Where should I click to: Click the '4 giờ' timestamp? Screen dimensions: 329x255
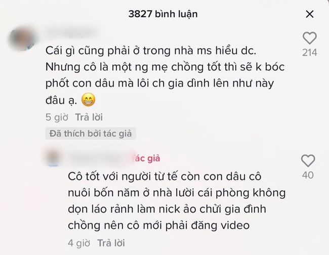pyautogui.click(x=79, y=243)
